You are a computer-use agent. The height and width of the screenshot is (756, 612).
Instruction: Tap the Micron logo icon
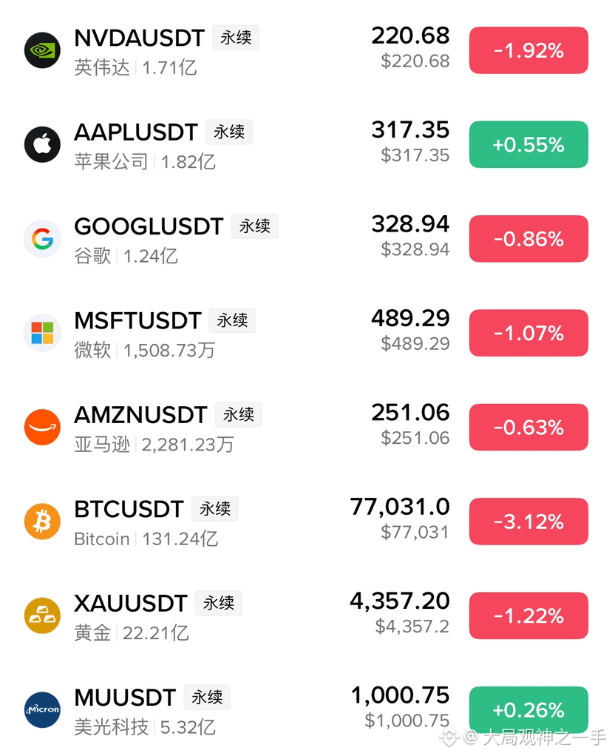[x=42, y=709]
